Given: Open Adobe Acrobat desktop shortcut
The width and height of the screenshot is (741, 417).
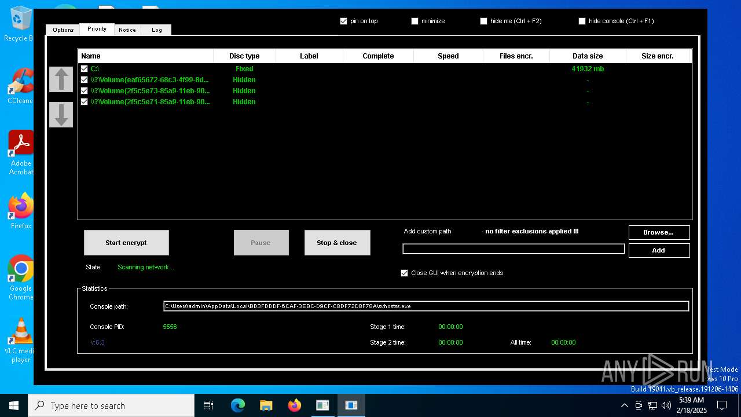Looking at the screenshot, I should pyautogui.click(x=20, y=153).
